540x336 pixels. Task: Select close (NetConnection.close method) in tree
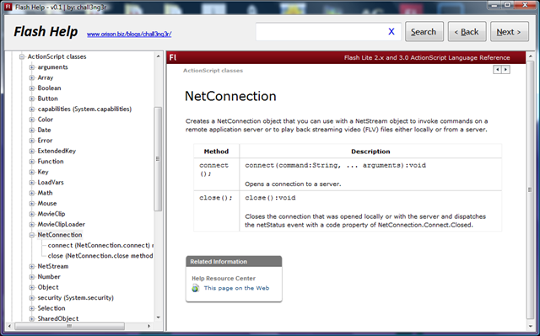tap(100, 256)
